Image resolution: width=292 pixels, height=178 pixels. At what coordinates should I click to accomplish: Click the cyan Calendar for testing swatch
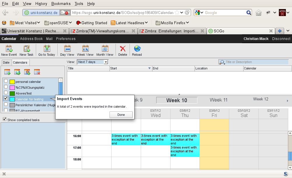12,99
